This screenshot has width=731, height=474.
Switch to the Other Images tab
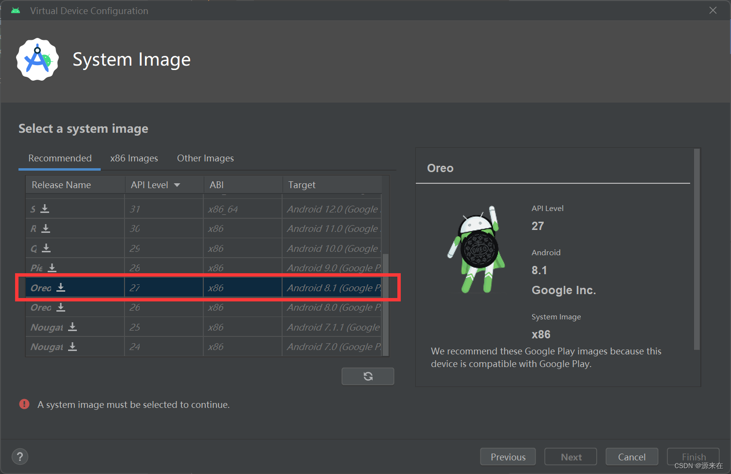click(205, 158)
